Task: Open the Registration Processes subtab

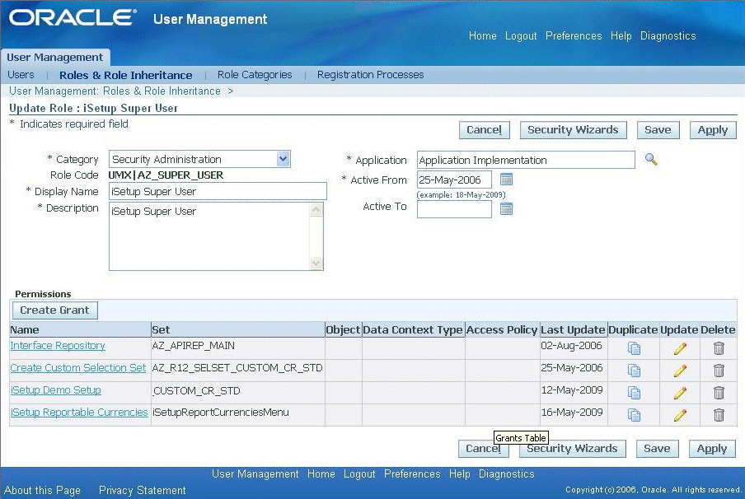Action: tap(371, 75)
